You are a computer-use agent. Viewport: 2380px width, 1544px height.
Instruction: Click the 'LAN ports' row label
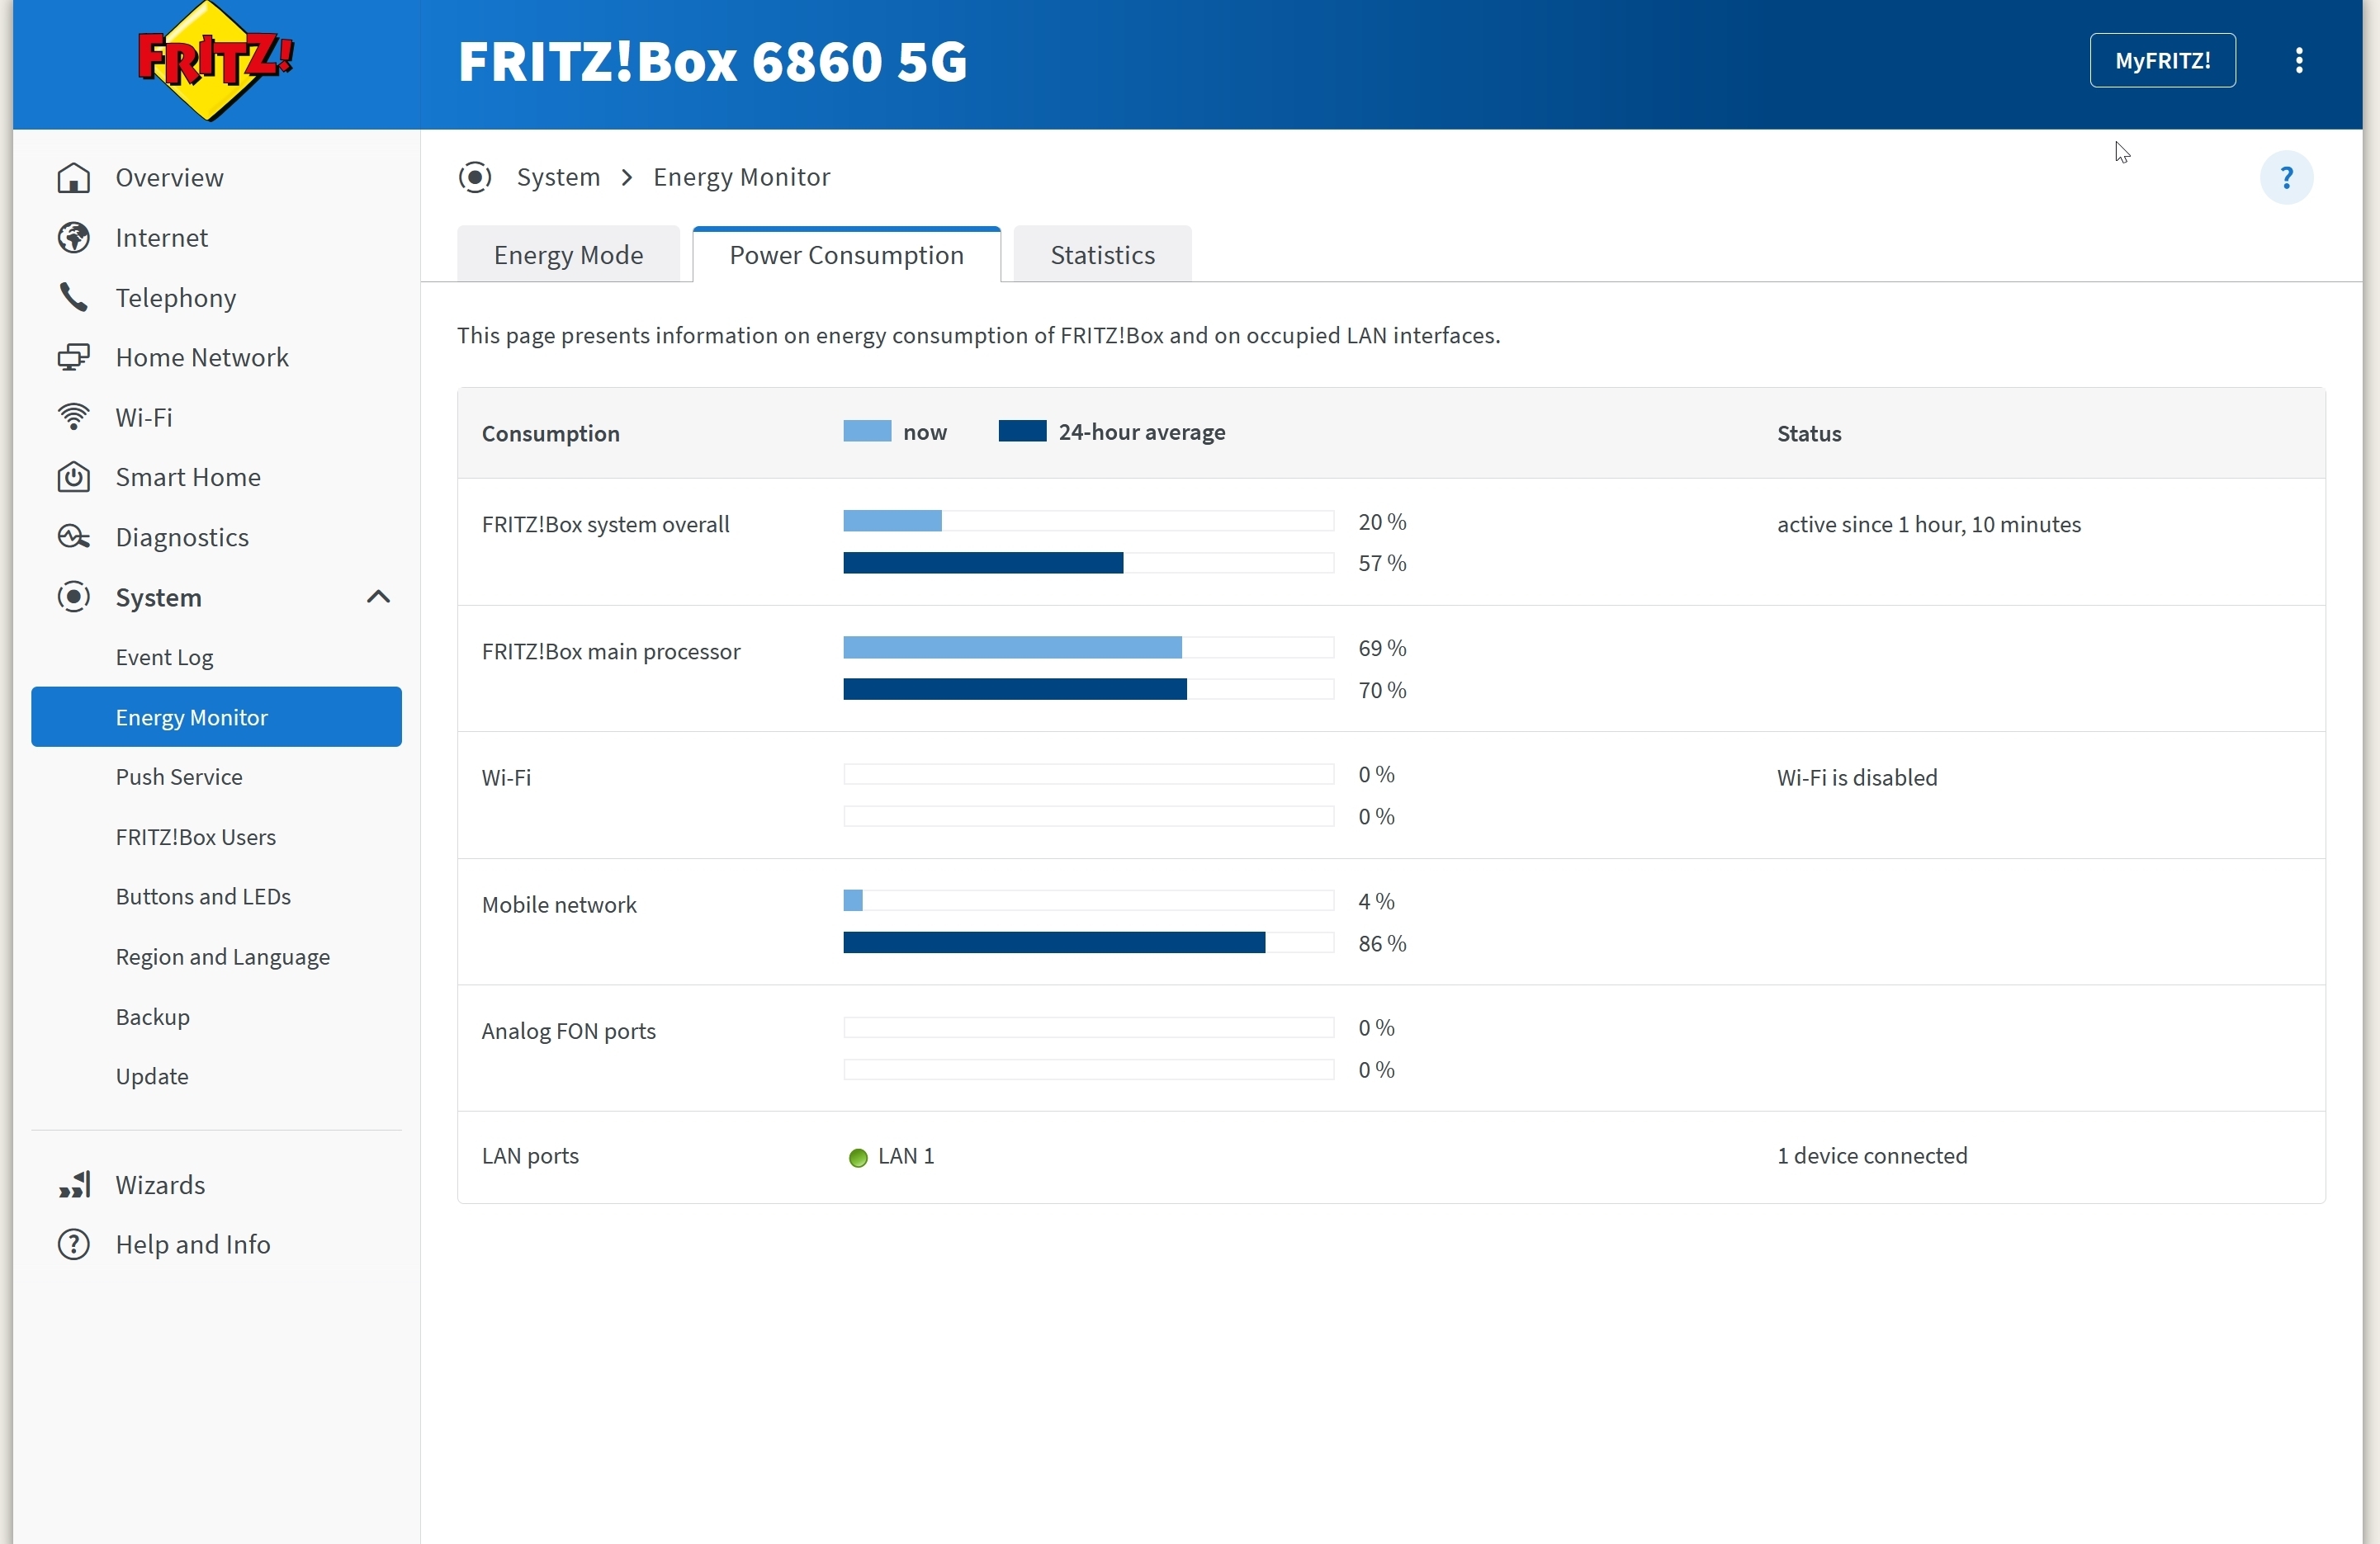click(530, 1156)
